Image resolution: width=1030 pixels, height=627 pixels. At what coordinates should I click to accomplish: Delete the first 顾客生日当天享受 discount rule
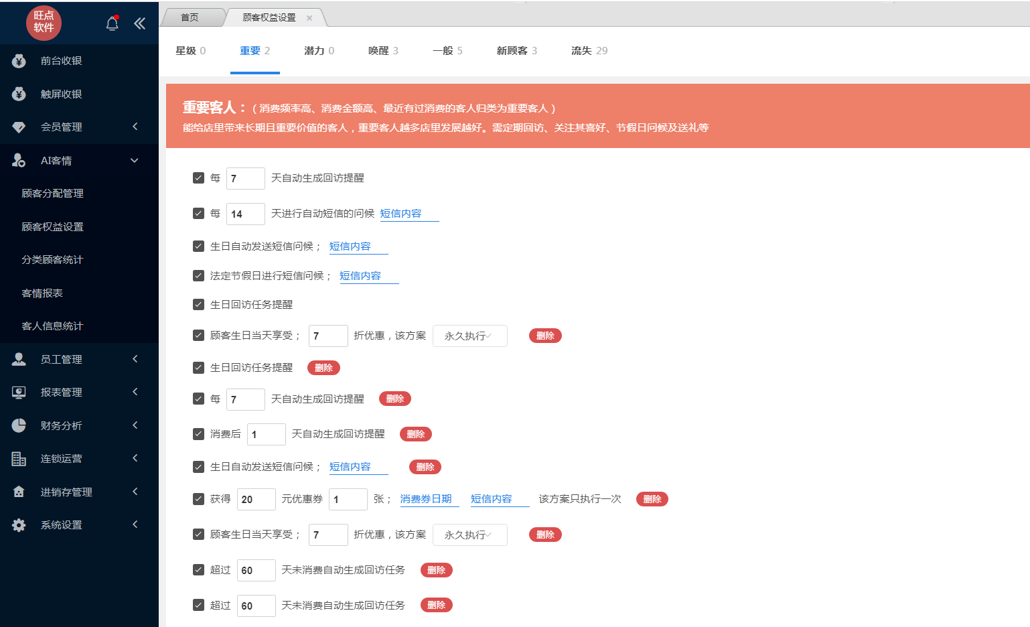[545, 336]
